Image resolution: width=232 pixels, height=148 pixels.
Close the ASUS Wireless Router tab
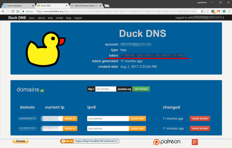coord(100,6)
